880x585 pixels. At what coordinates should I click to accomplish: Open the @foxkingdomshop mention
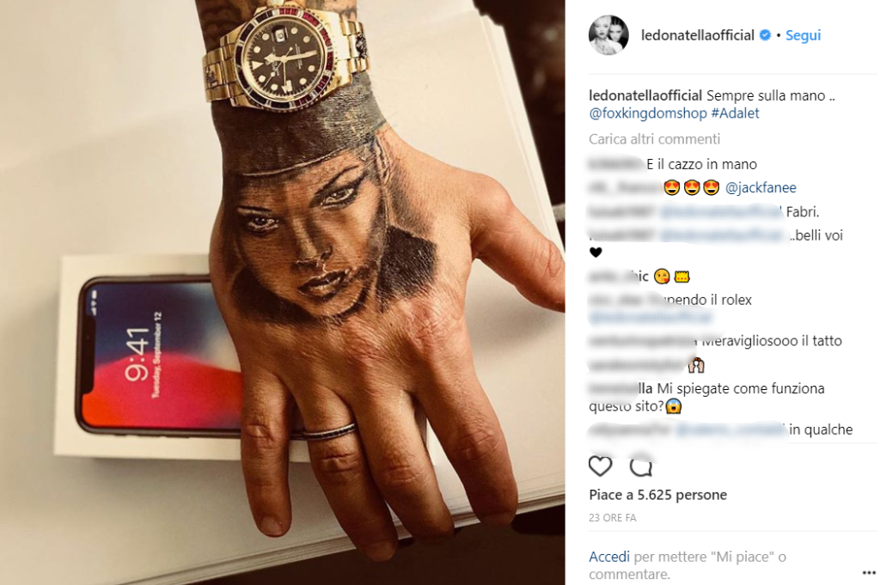648,113
